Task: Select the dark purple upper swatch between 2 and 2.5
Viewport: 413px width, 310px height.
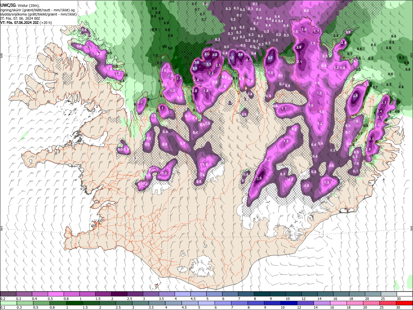Action: pyautogui.click(x=119, y=294)
